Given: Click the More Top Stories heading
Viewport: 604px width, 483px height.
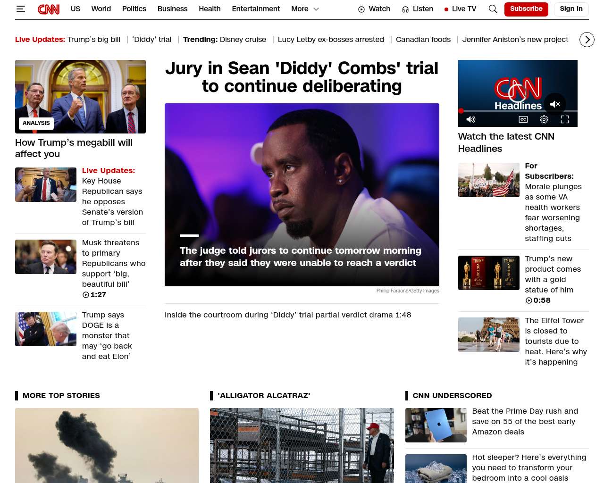Looking at the screenshot, I should click(61, 395).
